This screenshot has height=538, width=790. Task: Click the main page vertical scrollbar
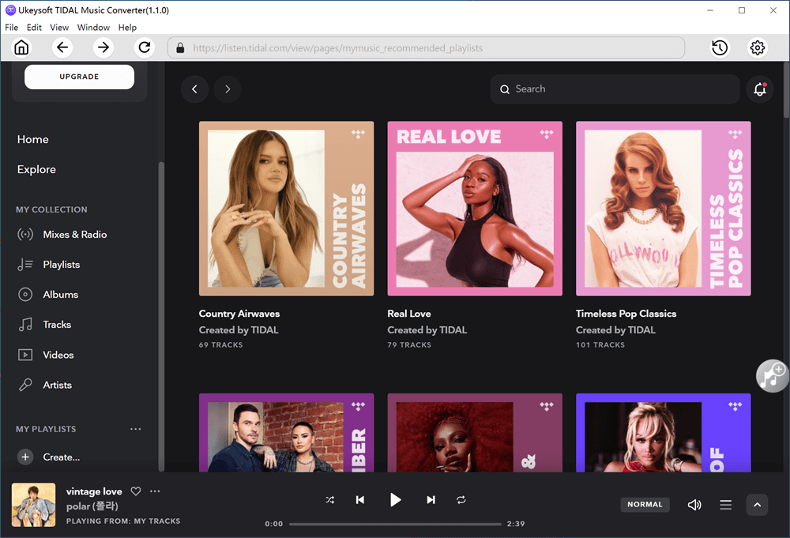[787, 91]
